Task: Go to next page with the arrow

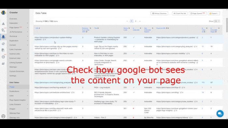Action: [x=140, y=21]
